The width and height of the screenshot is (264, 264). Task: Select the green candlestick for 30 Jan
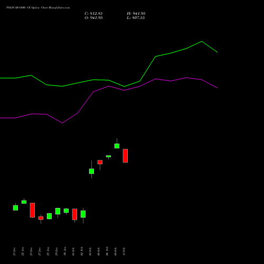[66, 211]
